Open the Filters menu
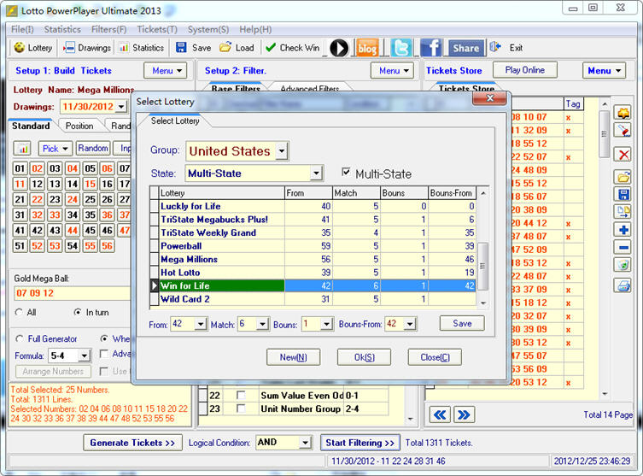 (108, 29)
